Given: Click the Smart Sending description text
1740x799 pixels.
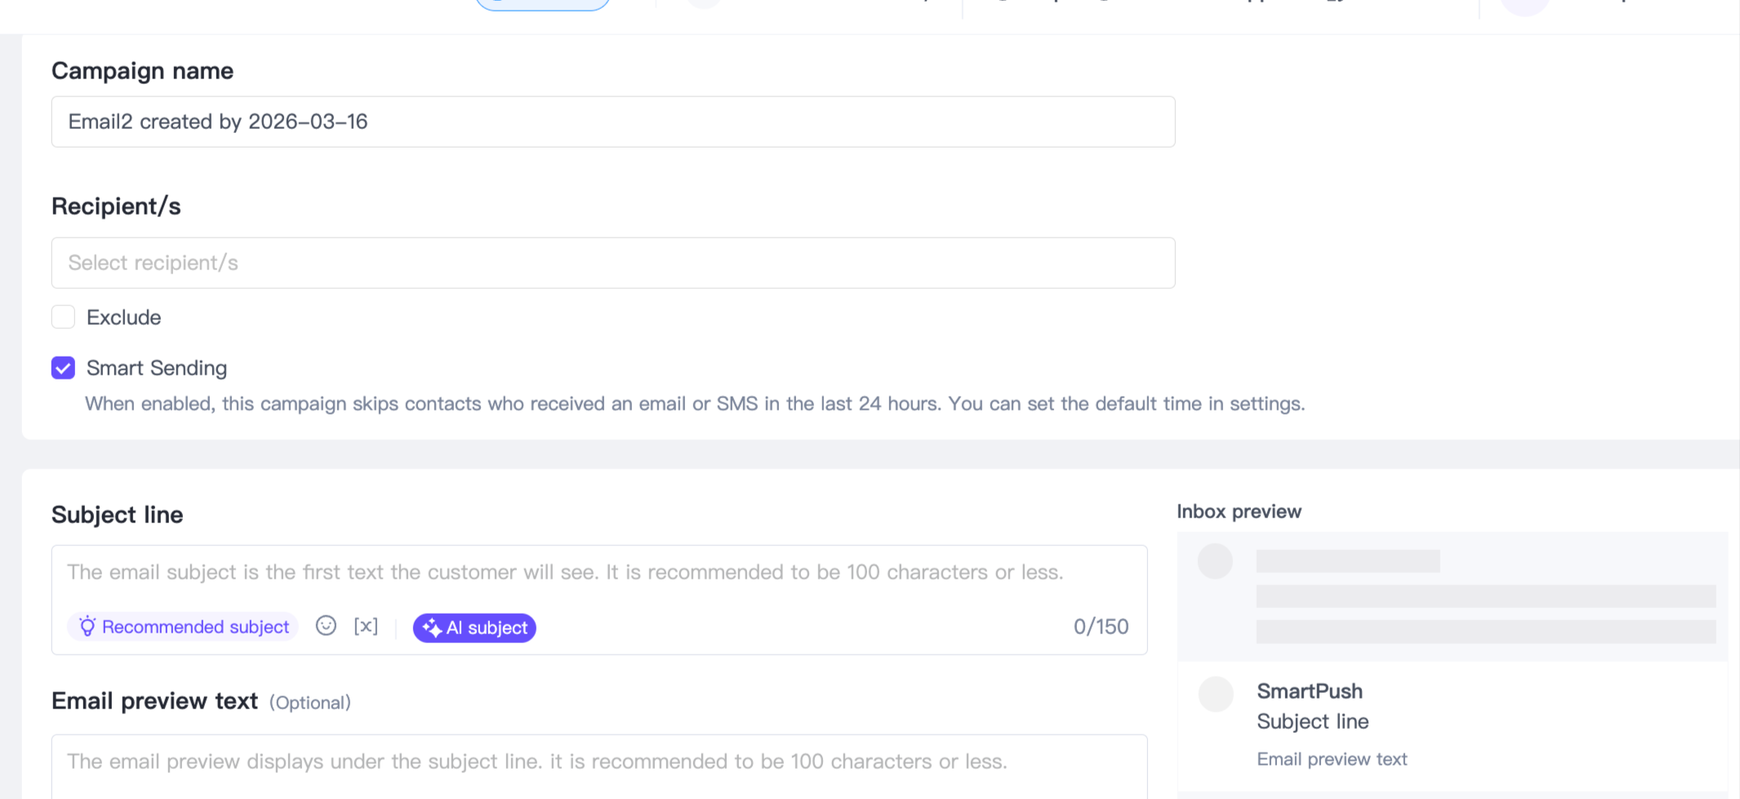Looking at the screenshot, I should tap(694, 404).
